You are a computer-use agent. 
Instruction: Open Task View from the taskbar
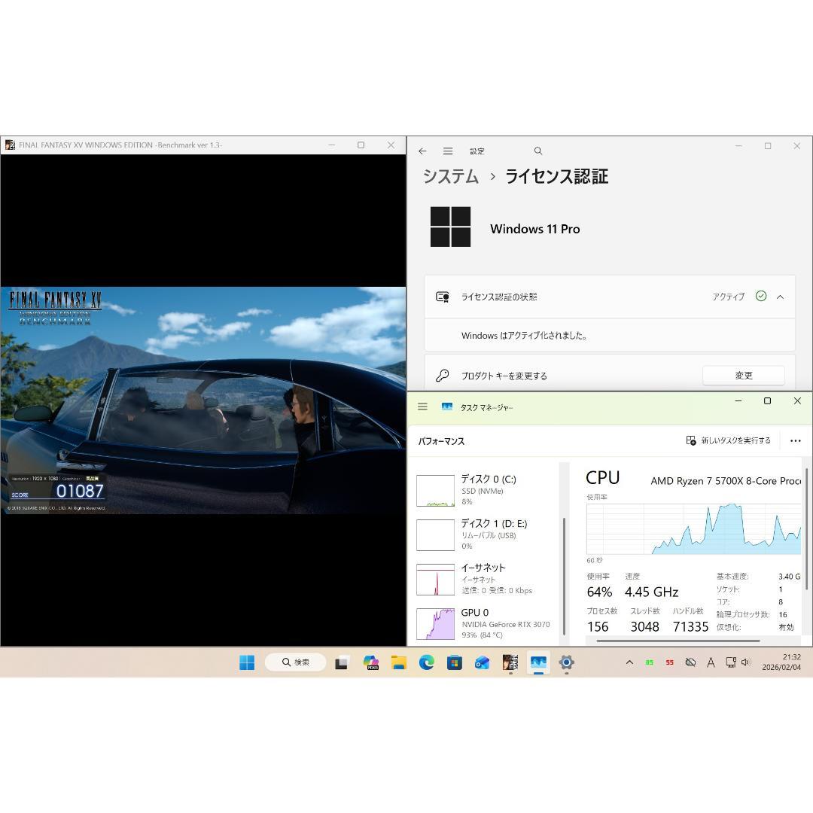point(341,662)
